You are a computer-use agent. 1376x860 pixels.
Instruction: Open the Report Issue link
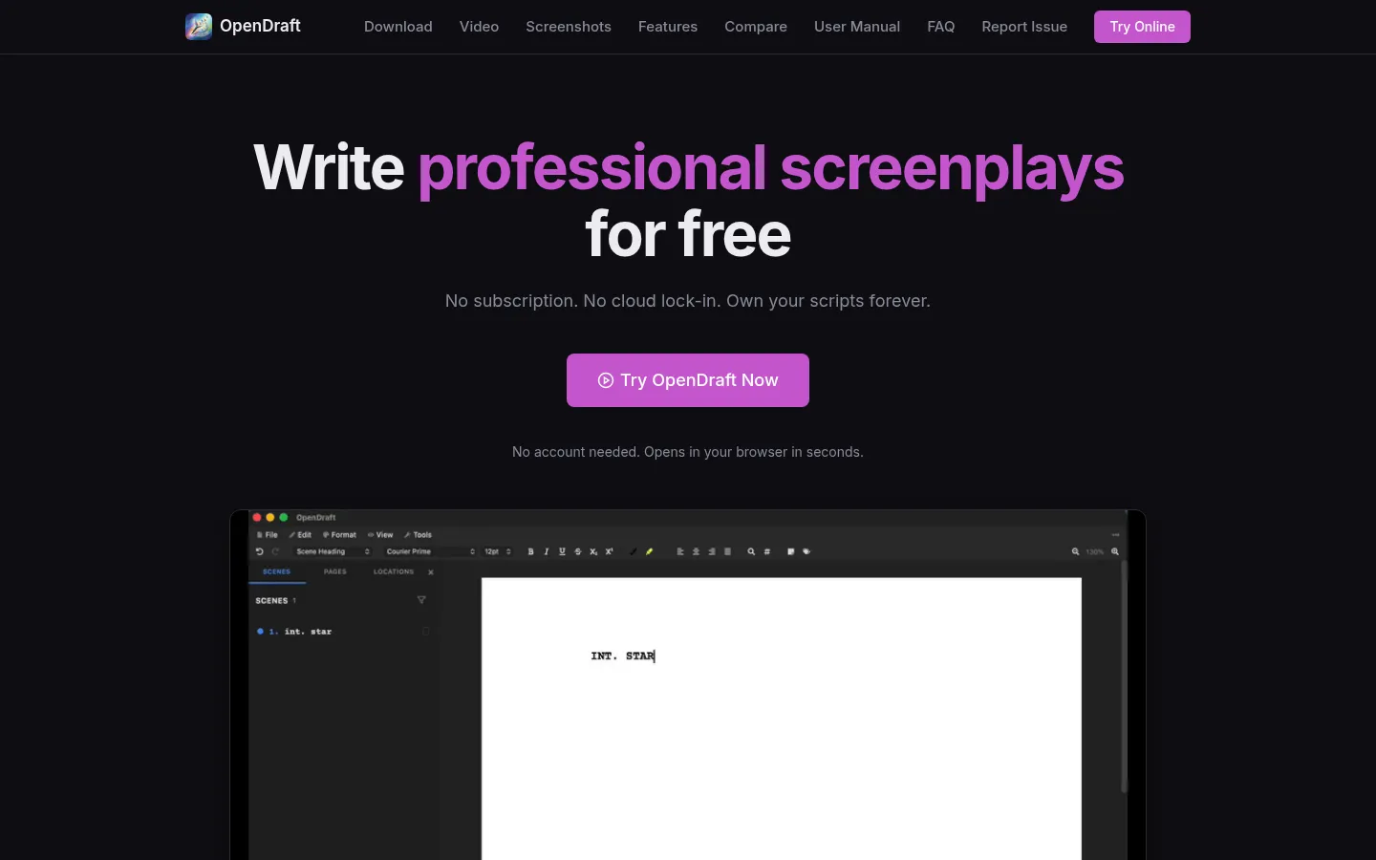pos(1024,27)
